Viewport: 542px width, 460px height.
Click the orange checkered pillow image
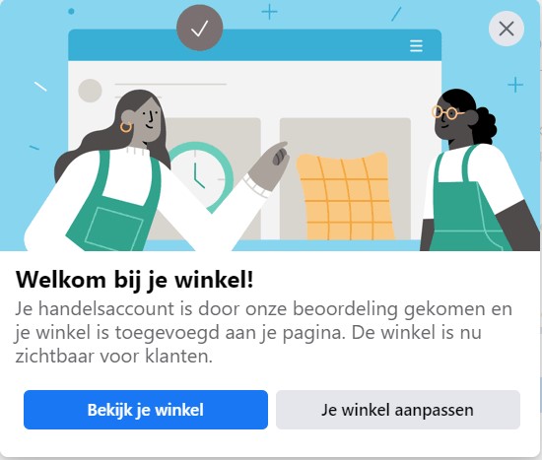(x=345, y=196)
